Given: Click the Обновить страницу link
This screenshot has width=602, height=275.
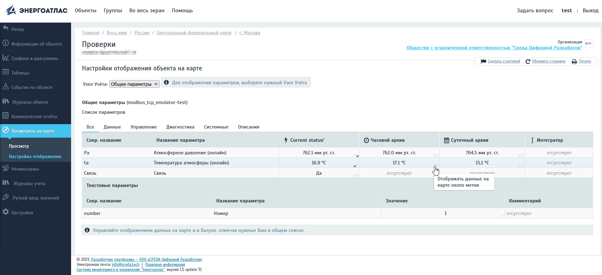Looking at the screenshot, I should click(x=549, y=61).
